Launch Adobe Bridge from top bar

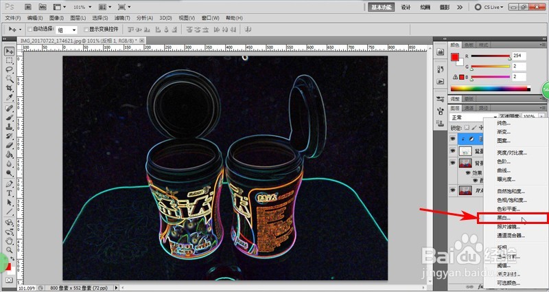pyautogui.click(x=29, y=7)
